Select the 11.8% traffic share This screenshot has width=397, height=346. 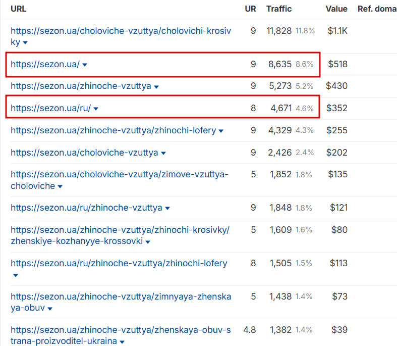305,31
